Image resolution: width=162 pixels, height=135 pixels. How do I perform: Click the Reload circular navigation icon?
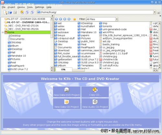click(x=69, y=19)
